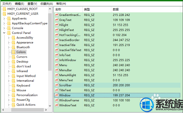Select the Quick Actions key

click(x=26, y=105)
